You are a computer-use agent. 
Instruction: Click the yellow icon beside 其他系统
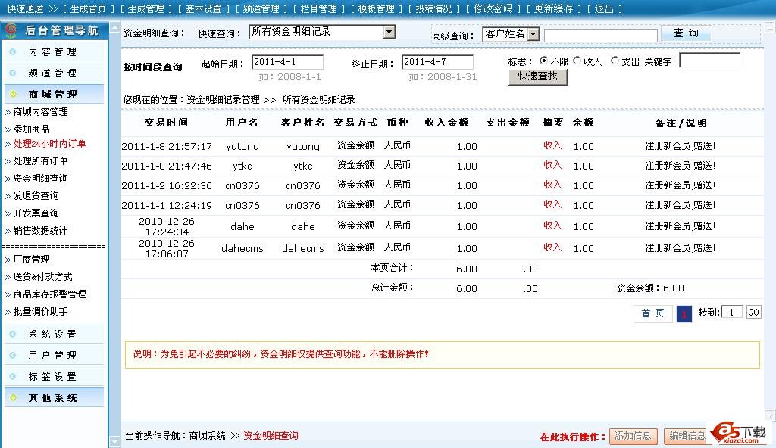(13, 398)
